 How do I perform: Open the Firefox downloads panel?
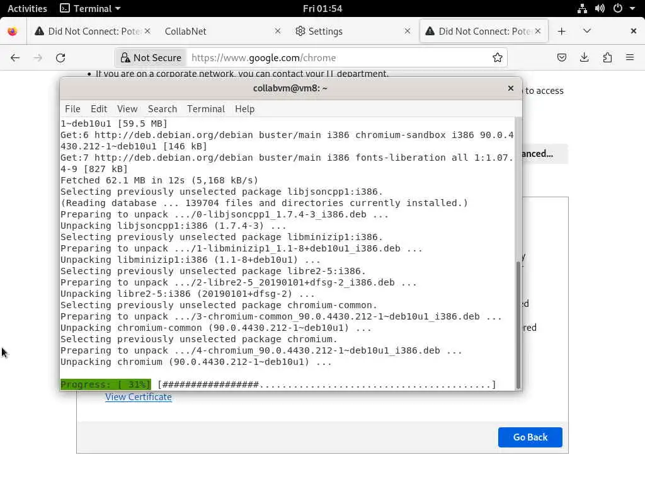pyautogui.click(x=584, y=57)
